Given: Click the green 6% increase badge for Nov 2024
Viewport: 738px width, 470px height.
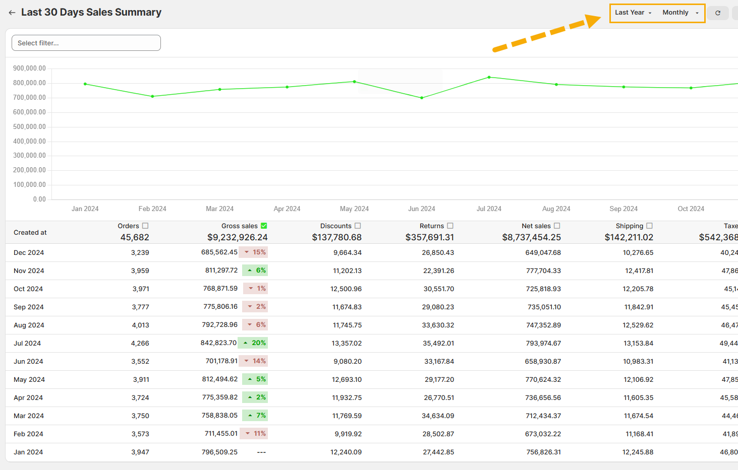Looking at the screenshot, I should click(x=255, y=271).
